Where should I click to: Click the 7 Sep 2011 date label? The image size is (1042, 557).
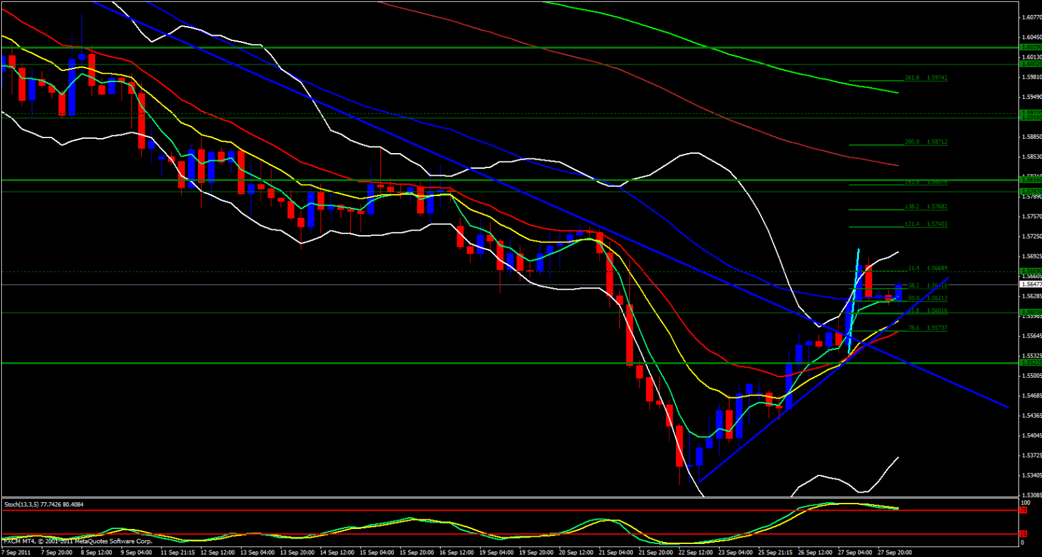16,552
